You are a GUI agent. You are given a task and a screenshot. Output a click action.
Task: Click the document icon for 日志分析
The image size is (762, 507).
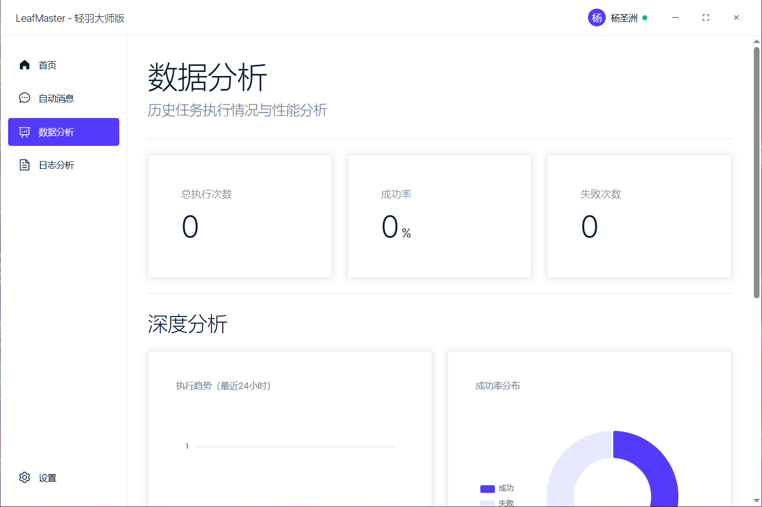(24, 165)
